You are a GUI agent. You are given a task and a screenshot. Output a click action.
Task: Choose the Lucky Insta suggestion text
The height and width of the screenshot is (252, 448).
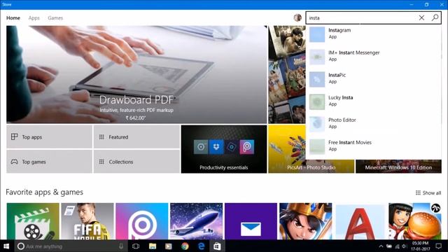(x=341, y=97)
